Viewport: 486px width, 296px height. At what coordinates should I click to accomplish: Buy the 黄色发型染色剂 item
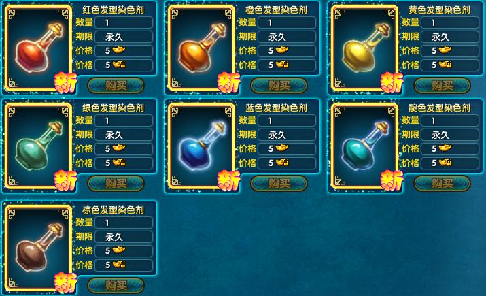(442, 85)
